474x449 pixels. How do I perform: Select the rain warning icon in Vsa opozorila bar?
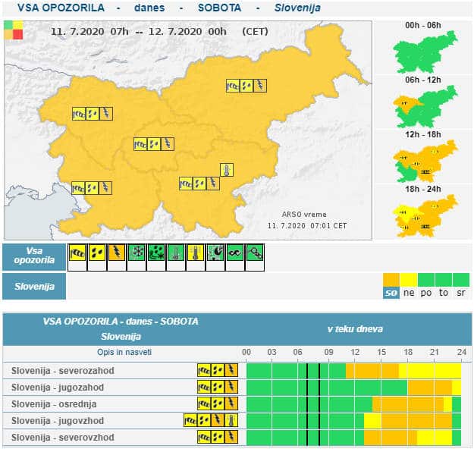point(97,253)
